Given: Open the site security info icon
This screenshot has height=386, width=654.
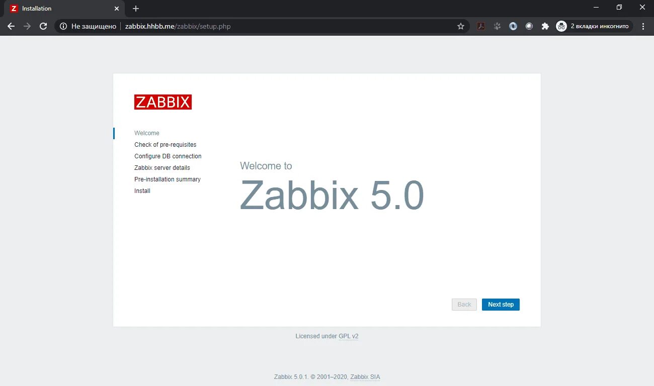Looking at the screenshot, I should pos(63,26).
